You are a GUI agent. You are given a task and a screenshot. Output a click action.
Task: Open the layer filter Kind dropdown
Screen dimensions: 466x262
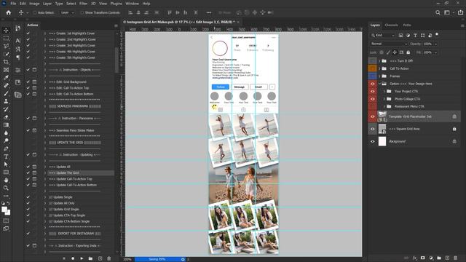coord(383,36)
